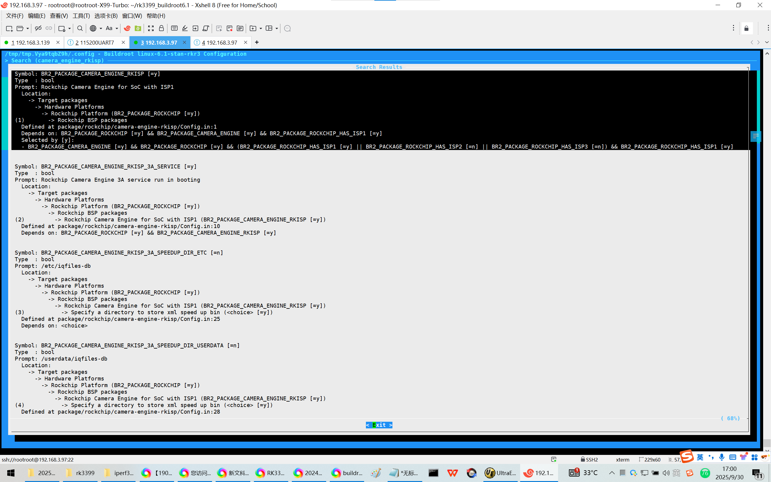Expand the Open folder dropdown arrow

point(28,28)
